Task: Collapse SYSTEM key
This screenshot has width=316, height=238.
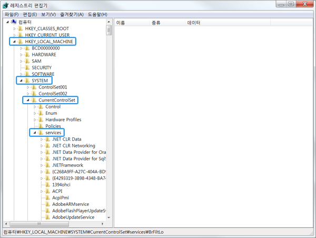Action: [x=21, y=81]
